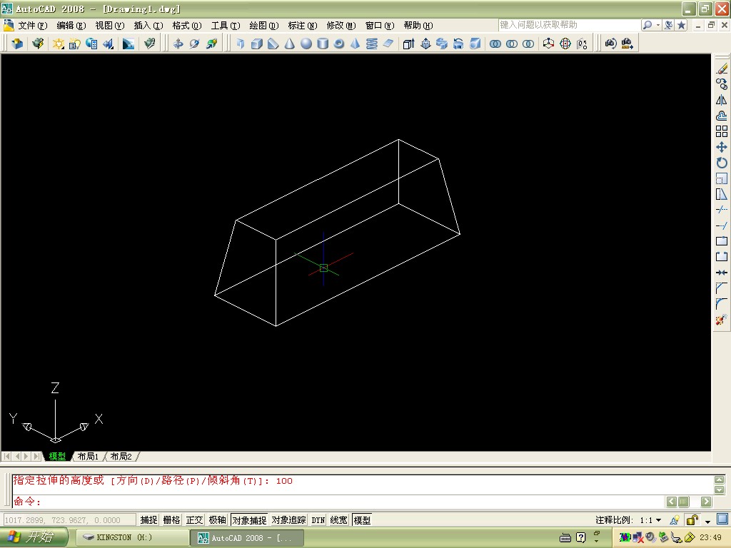Activate the Presspull tool

(425, 44)
